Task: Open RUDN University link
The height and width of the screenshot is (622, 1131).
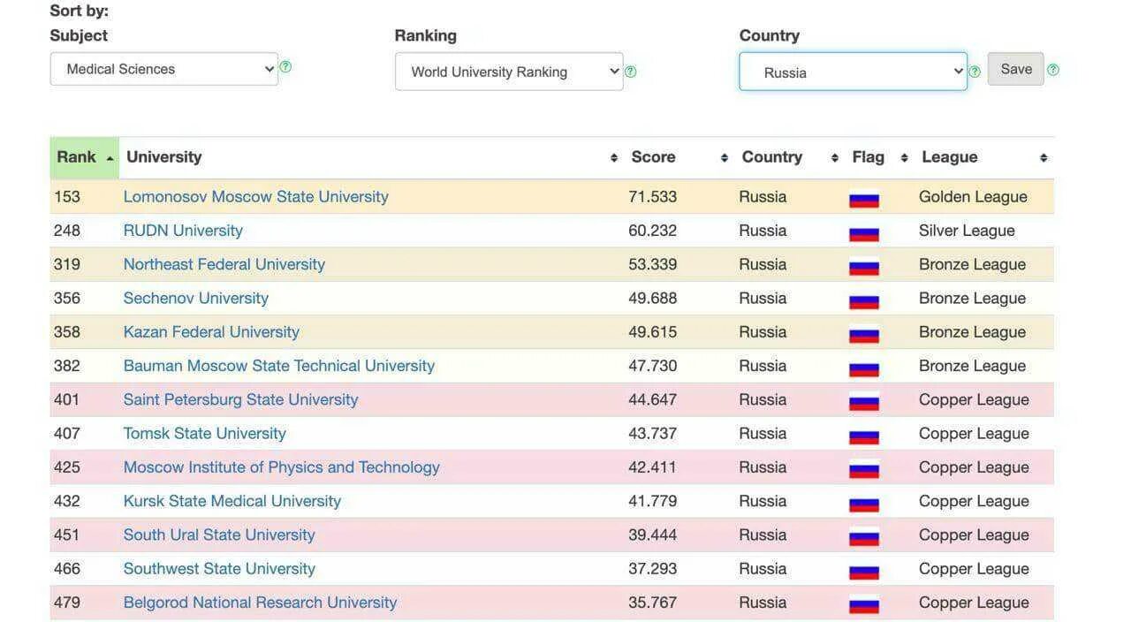Action: pyautogui.click(x=183, y=231)
